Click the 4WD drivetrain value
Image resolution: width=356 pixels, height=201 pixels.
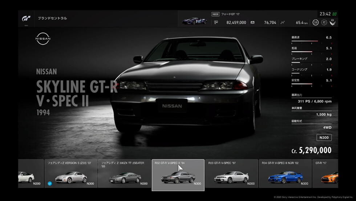pyautogui.click(x=327, y=128)
